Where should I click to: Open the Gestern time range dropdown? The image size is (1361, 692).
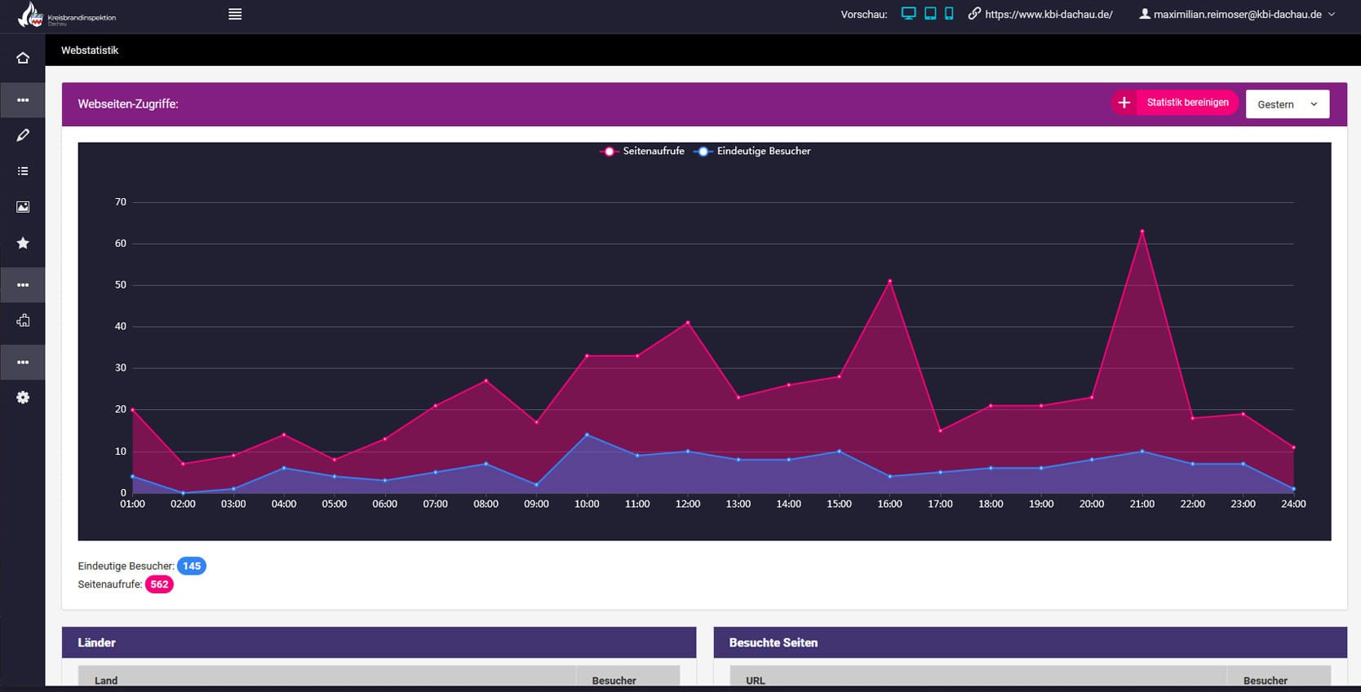[x=1287, y=104]
